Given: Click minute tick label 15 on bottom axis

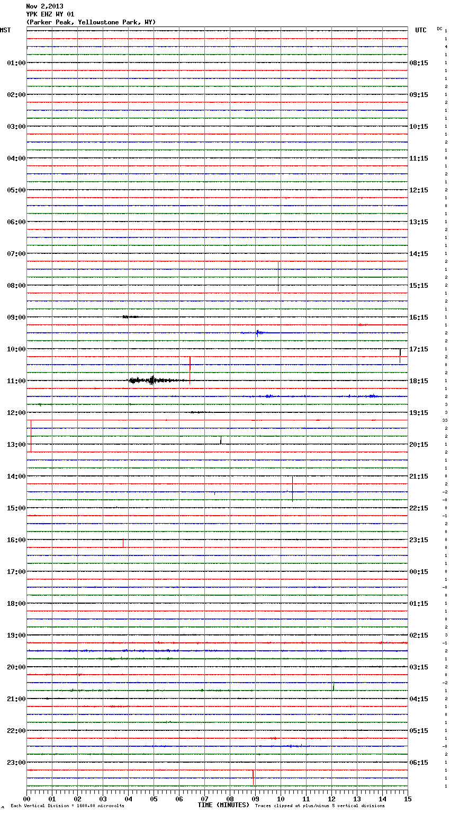Looking at the screenshot, I should click(x=408, y=799).
